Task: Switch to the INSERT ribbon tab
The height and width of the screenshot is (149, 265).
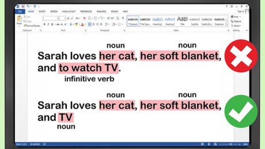Action: coord(42,11)
